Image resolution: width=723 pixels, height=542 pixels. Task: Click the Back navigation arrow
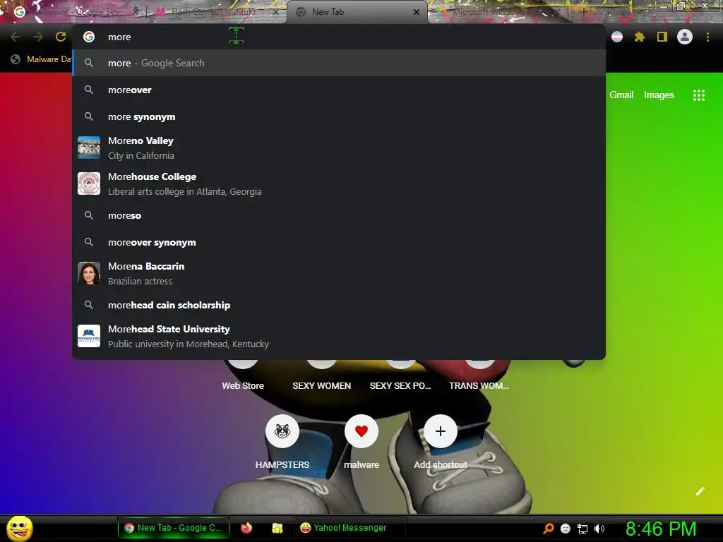pyautogui.click(x=16, y=37)
